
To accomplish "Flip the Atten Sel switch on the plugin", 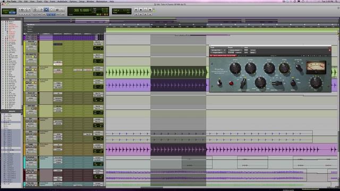I will tap(299, 68).
